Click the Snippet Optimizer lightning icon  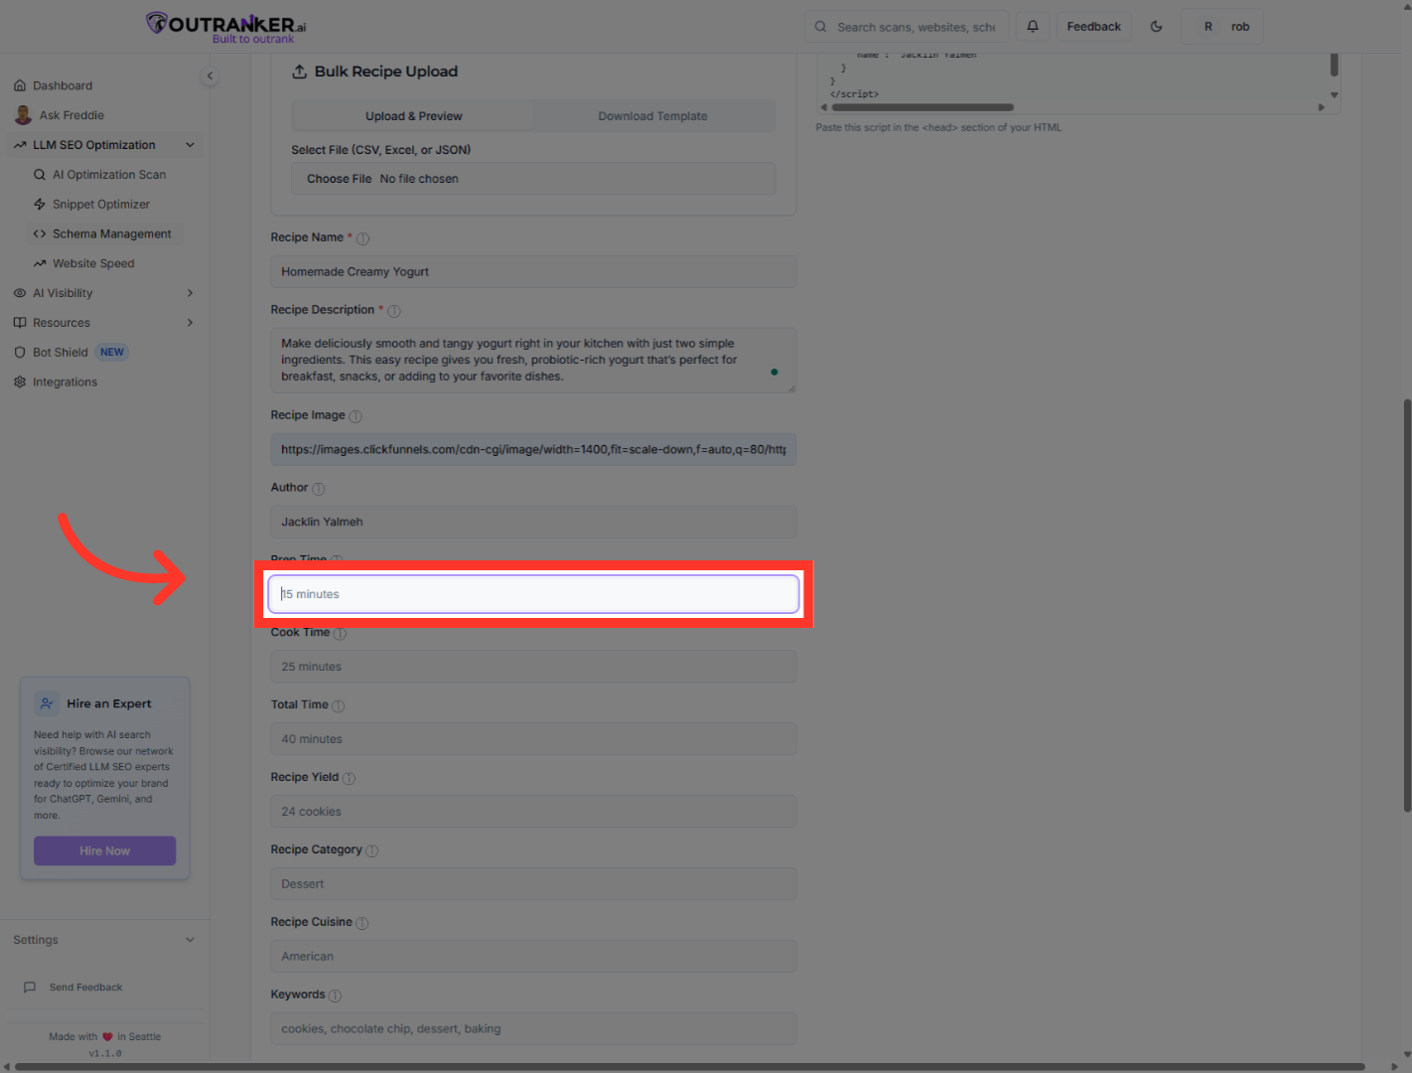coord(40,205)
